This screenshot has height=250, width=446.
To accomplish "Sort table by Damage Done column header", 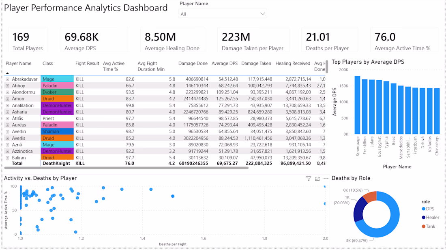I will (x=193, y=63).
